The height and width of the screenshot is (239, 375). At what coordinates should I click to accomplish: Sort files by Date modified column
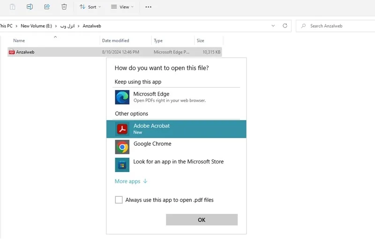coord(115,40)
